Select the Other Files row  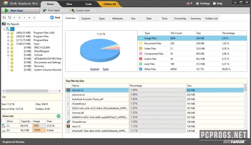(x=192, y=69)
